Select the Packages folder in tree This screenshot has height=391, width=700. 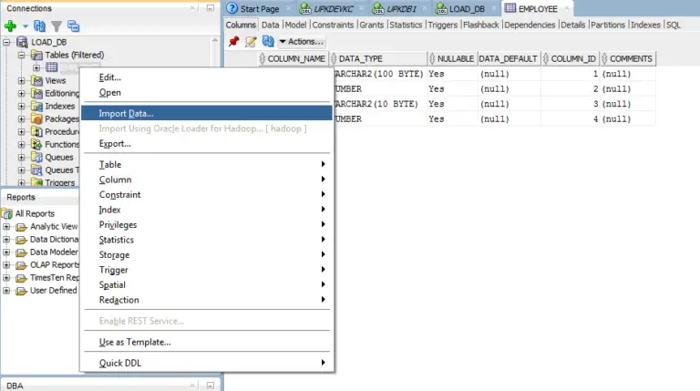point(62,119)
